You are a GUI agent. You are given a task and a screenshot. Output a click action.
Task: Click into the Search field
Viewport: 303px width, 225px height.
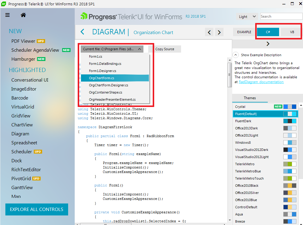(281, 16)
